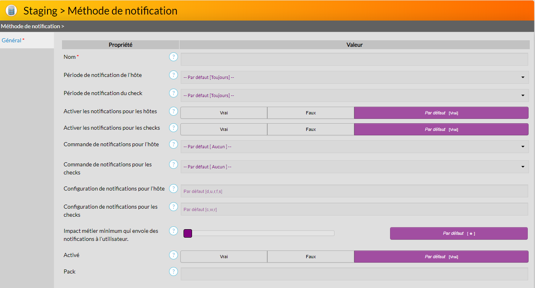Expand Période de notification de l'hôte dropdown

point(354,77)
